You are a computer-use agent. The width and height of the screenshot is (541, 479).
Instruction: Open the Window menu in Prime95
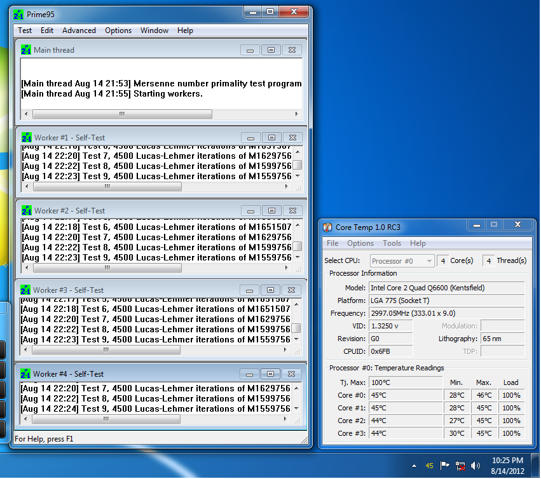[x=154, y=30]
